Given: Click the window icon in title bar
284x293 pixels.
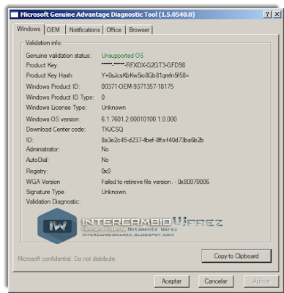Looking at the screenshot, I should [15, 15].
